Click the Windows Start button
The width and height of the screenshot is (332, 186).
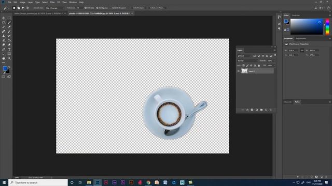pos(4,182)
